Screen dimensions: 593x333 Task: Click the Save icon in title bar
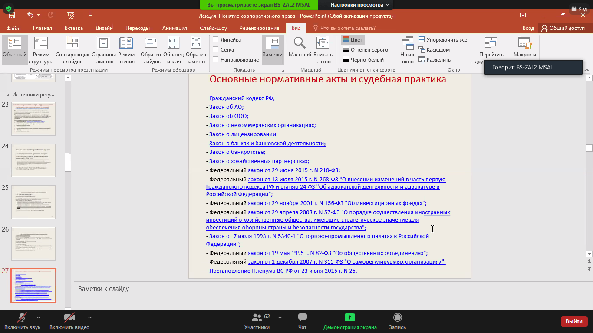click(11, 15)
